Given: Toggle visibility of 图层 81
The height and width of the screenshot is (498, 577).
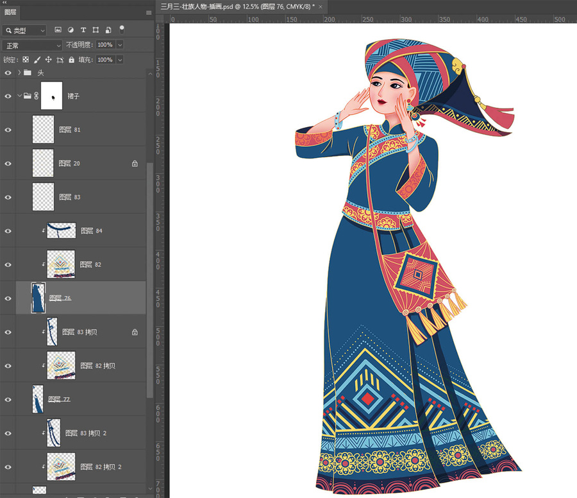Looking at the screenshot, I should pyautogui.click(x=8, y=130).
